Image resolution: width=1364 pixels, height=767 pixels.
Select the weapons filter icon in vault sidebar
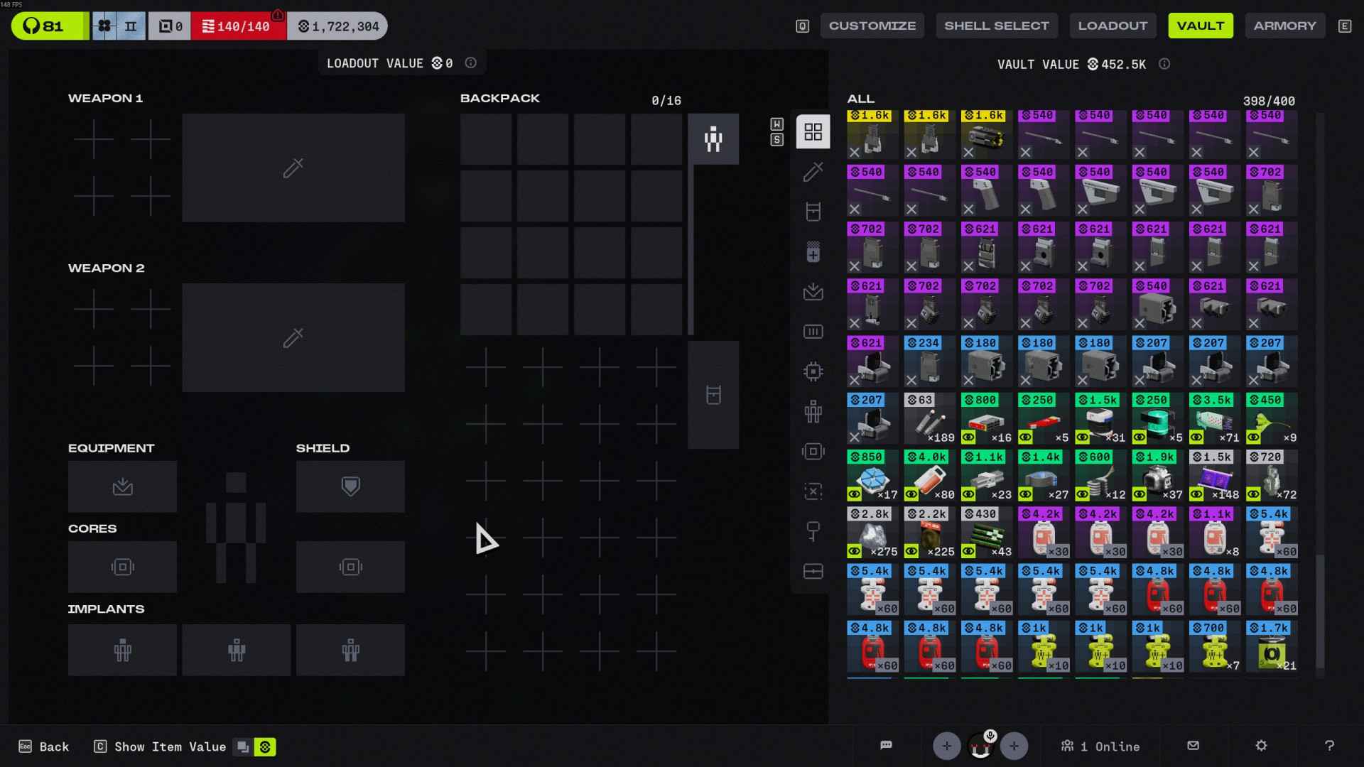813,172
